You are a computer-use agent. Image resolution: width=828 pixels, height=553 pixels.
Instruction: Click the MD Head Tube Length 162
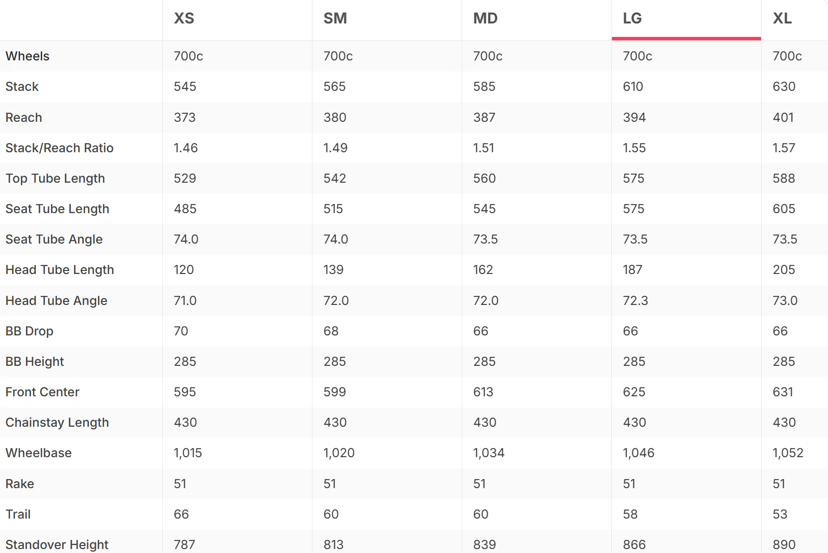[483, 270]
